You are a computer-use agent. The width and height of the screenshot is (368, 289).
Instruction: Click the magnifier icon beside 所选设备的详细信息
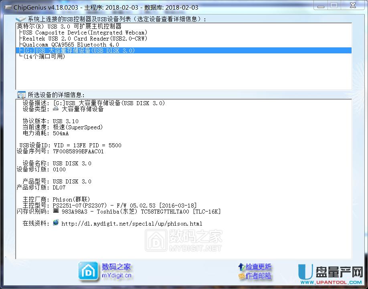pyautogui.click(x=22, y=95)
